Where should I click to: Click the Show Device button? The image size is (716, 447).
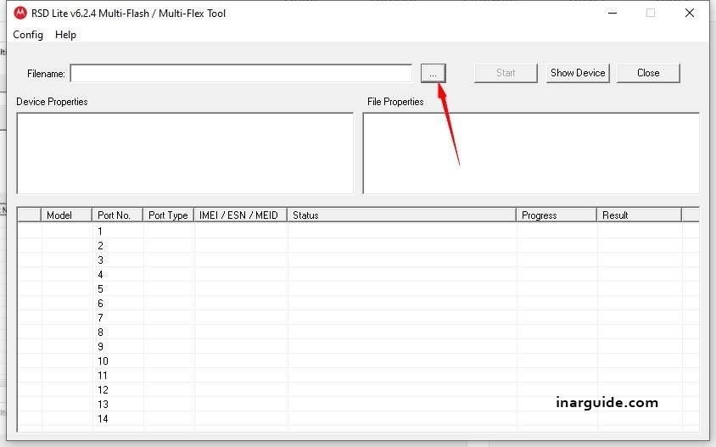(578, 73)
